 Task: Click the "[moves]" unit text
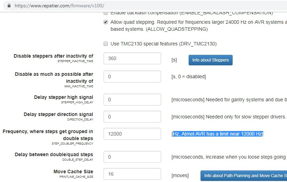(x=180, y=175)
